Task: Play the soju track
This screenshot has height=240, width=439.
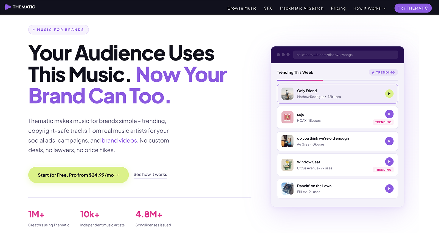Action: (x=389, y=114)
